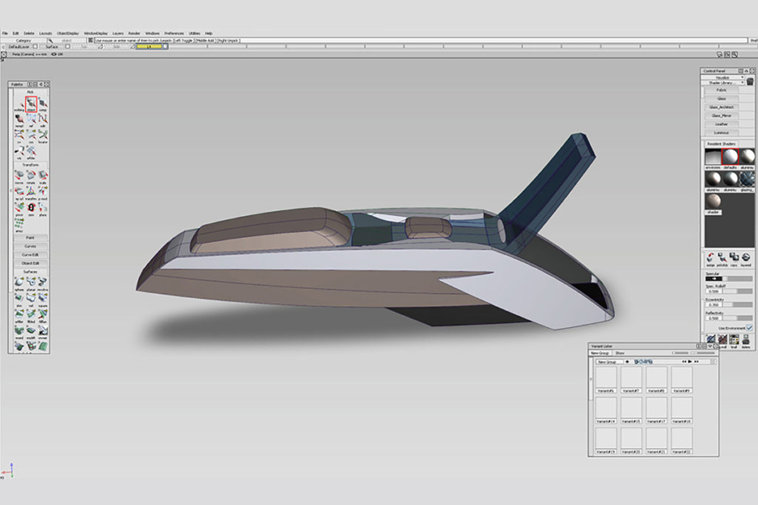Click the Glass_Mirror shader button
Viewport: 758px width, 505px height.
721,116
